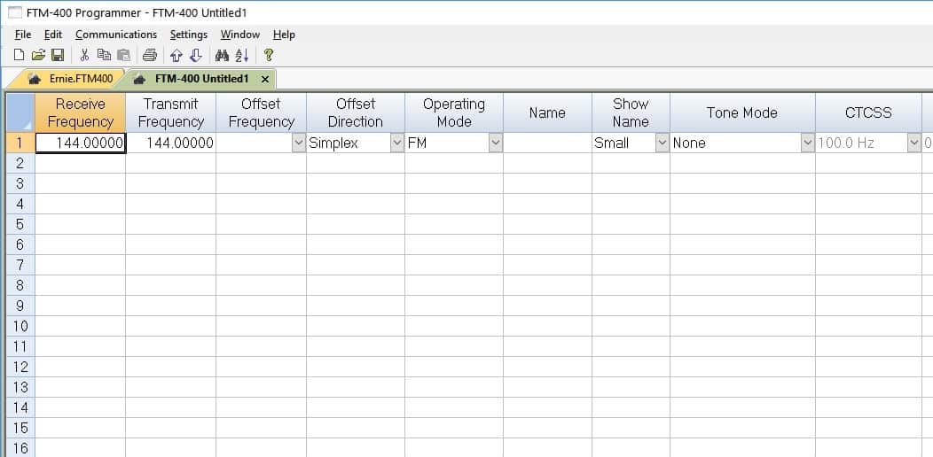Select row header 2
The image size is (933, 457).
point(20,163)
